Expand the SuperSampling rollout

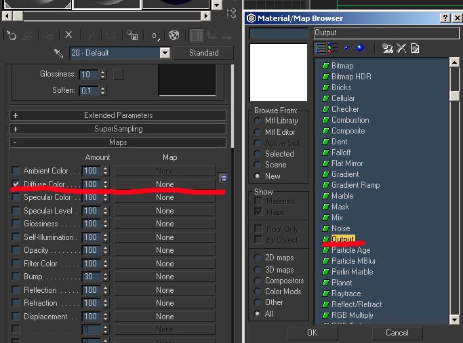(x=118, y=129)
